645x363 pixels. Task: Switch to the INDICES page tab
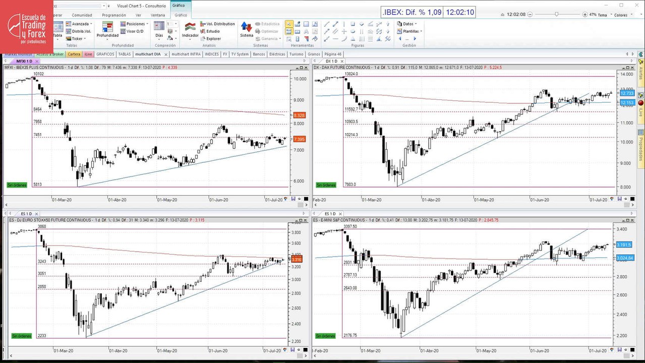click(x=212, y=54)
